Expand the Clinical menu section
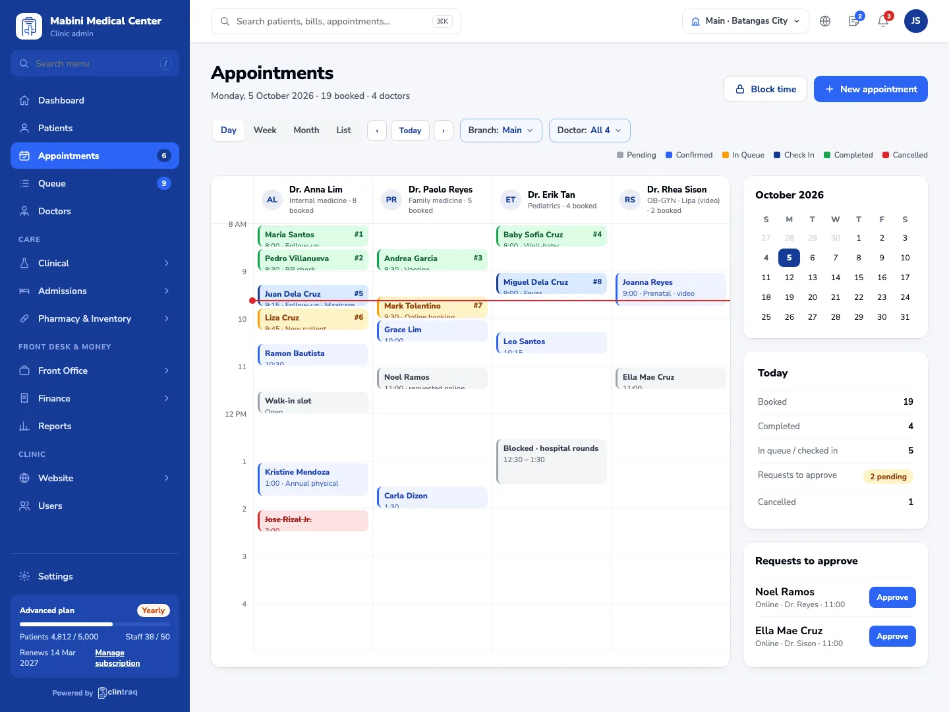The height and width of the screenshot is (712, 949). tap(95, 263)
